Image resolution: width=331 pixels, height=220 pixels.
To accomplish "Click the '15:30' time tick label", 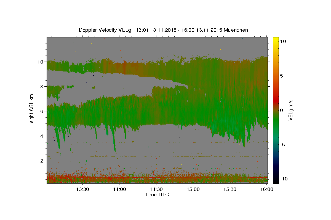I will [x=230, y=189].
